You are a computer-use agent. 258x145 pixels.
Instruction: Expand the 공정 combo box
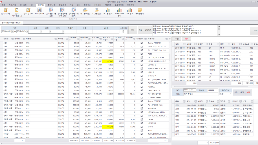point(50,32)
